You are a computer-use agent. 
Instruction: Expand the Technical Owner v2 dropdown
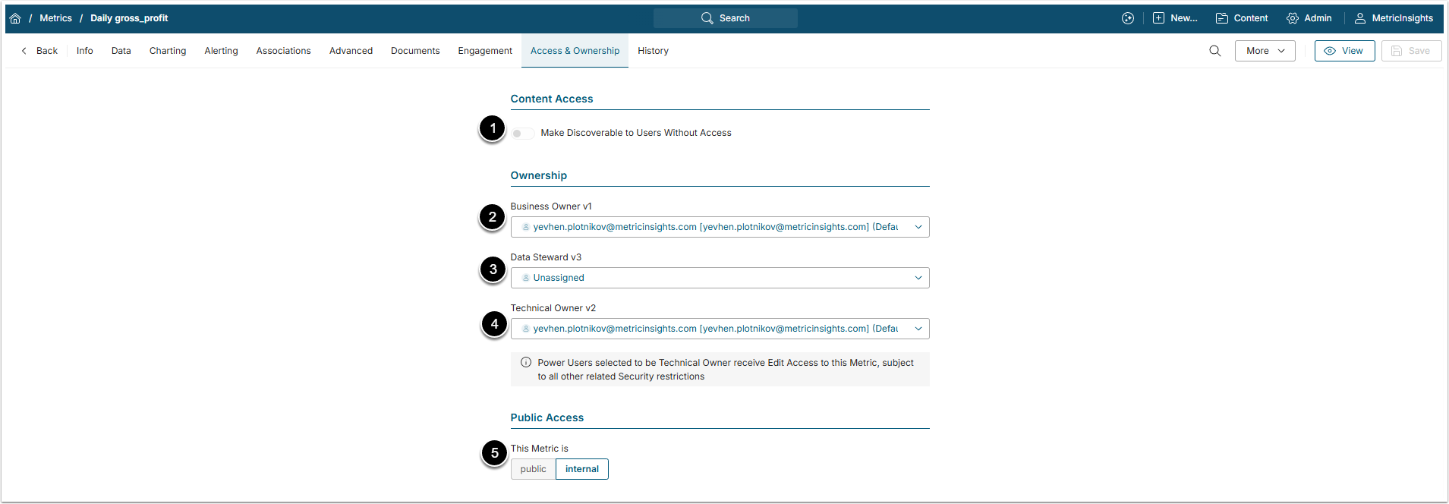click(918, 329)
